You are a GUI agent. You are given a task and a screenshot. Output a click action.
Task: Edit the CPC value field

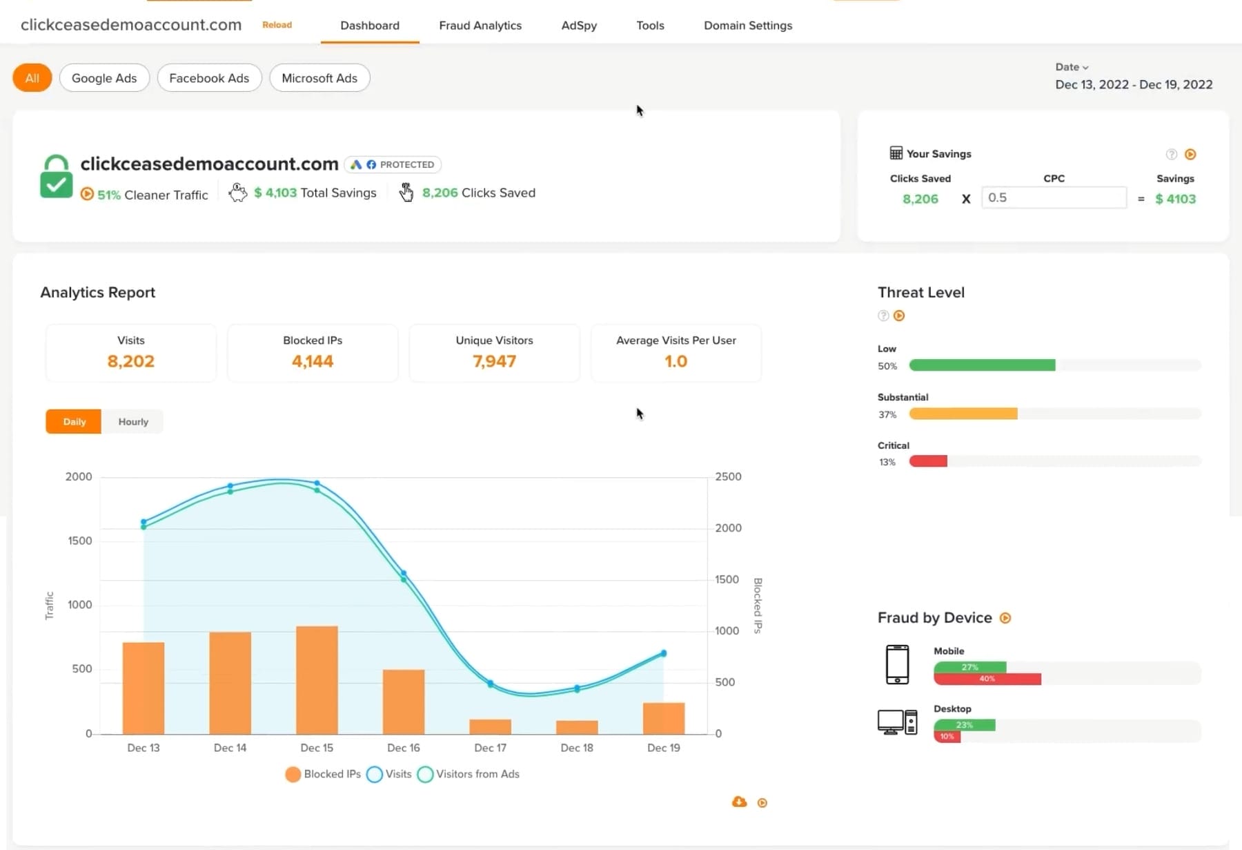(1054, 197)
